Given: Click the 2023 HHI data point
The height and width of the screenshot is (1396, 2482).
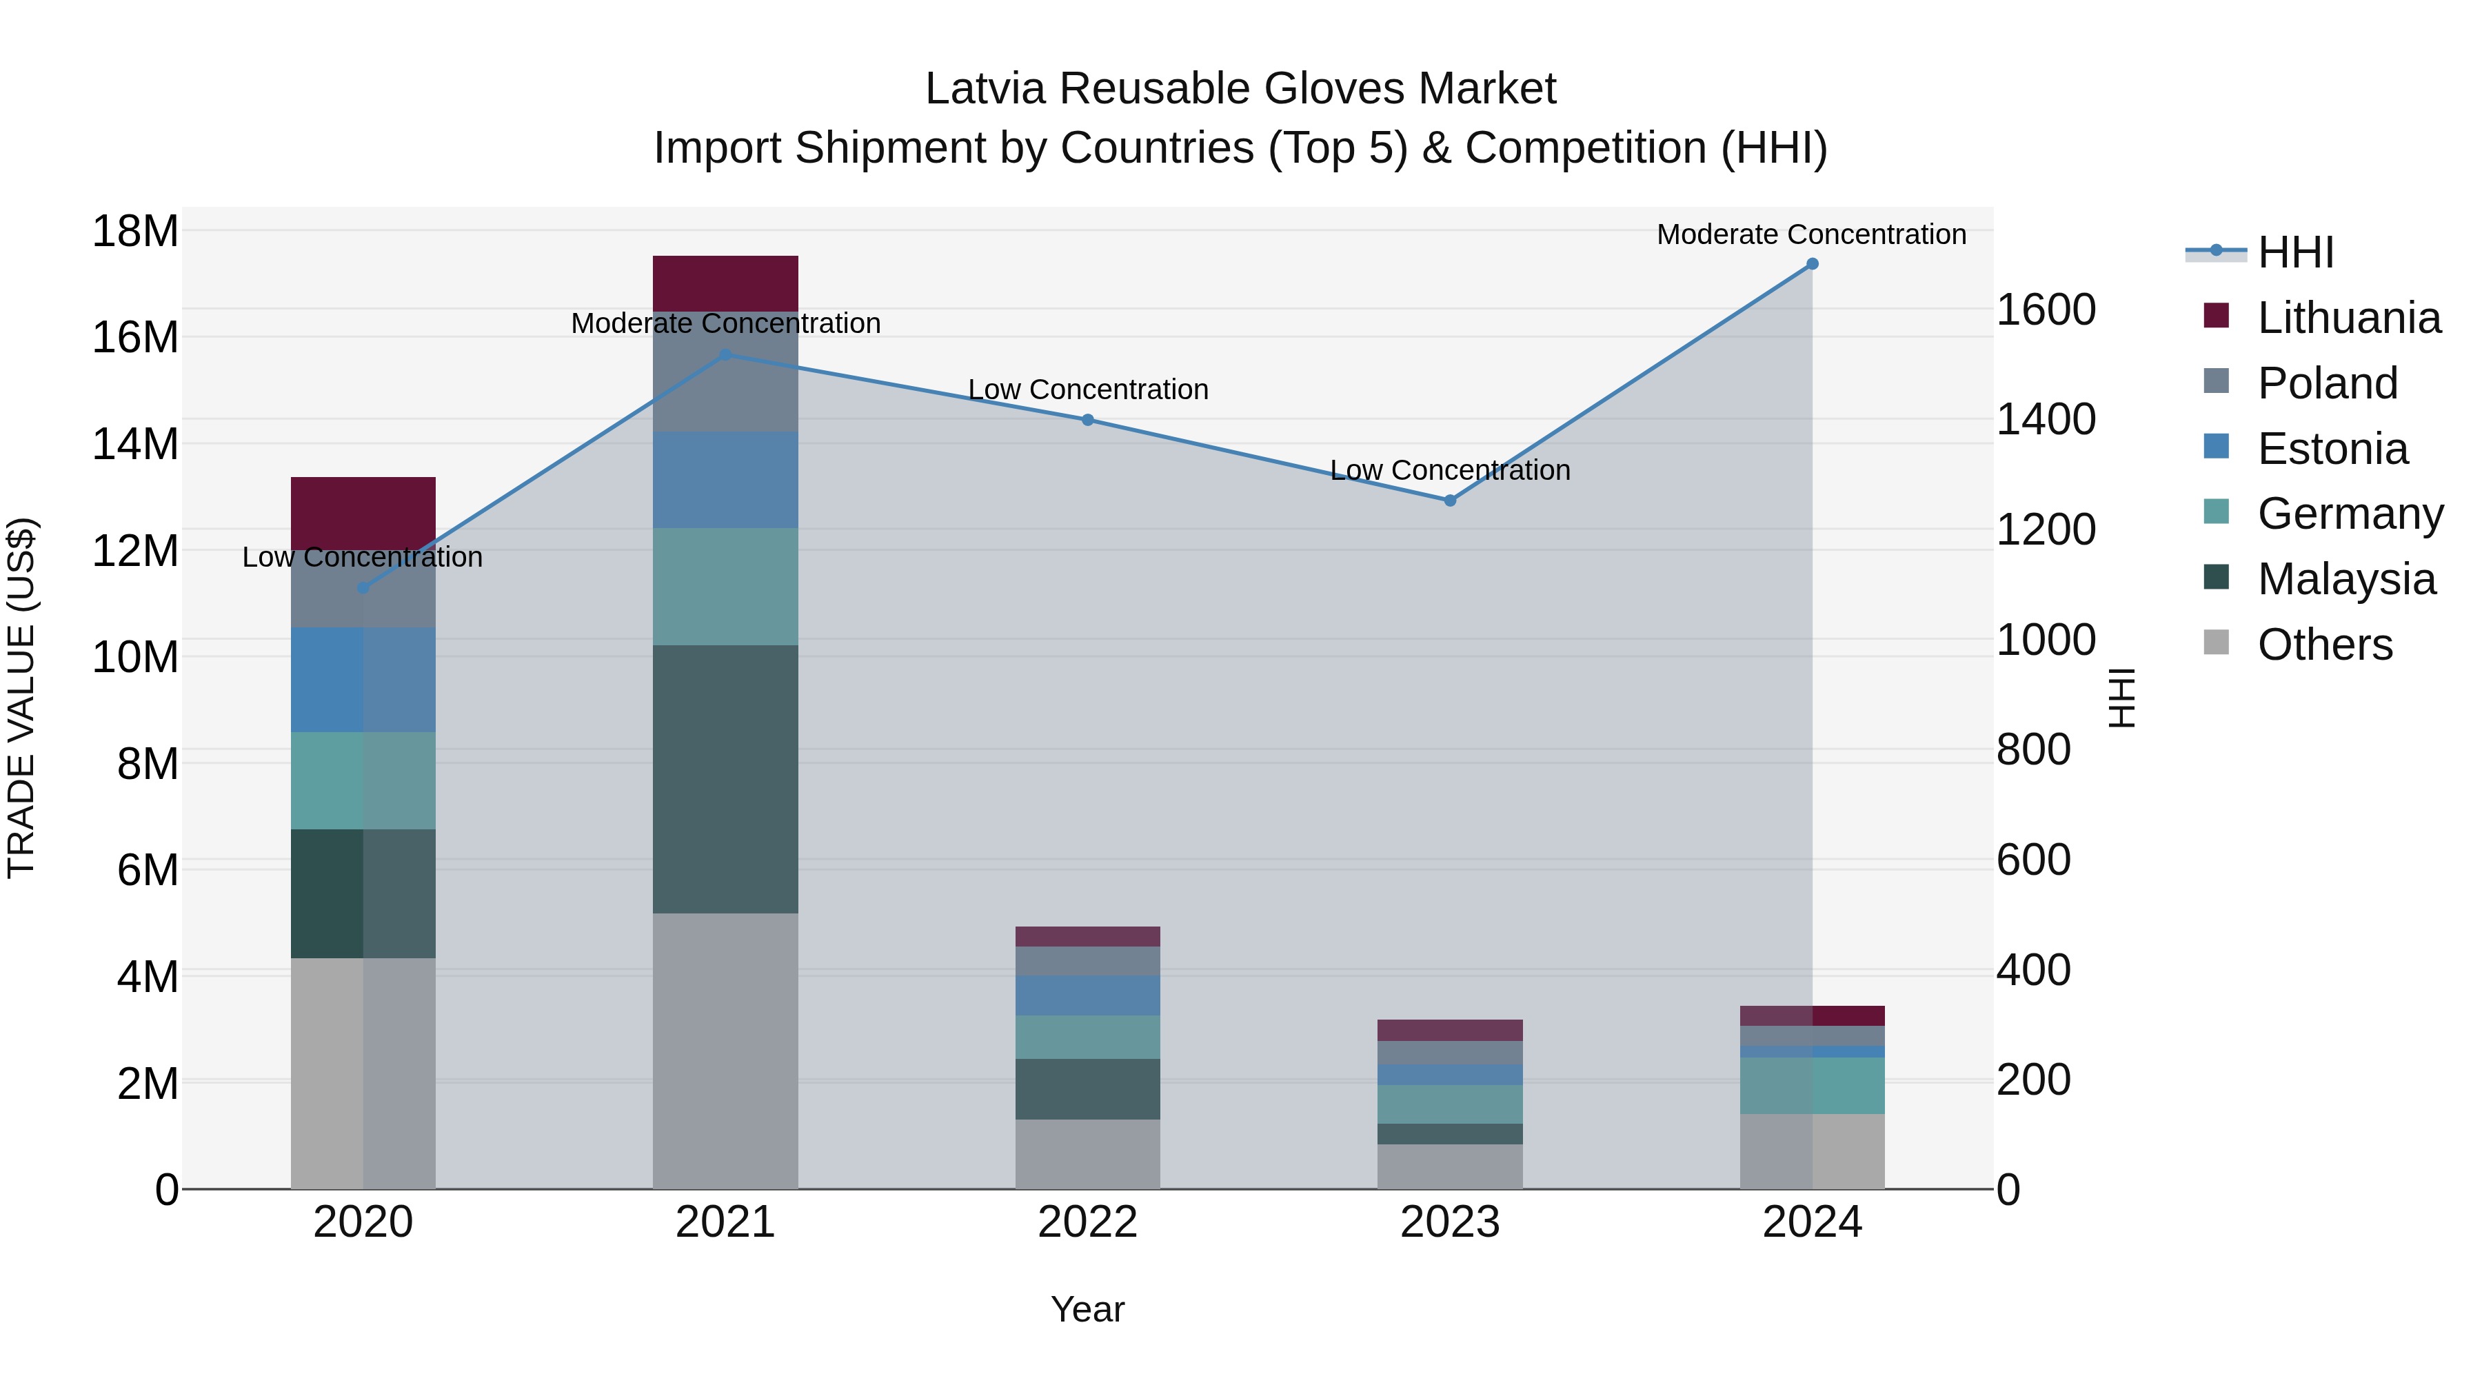Looking at the screenshot, I should (1450, 500).
